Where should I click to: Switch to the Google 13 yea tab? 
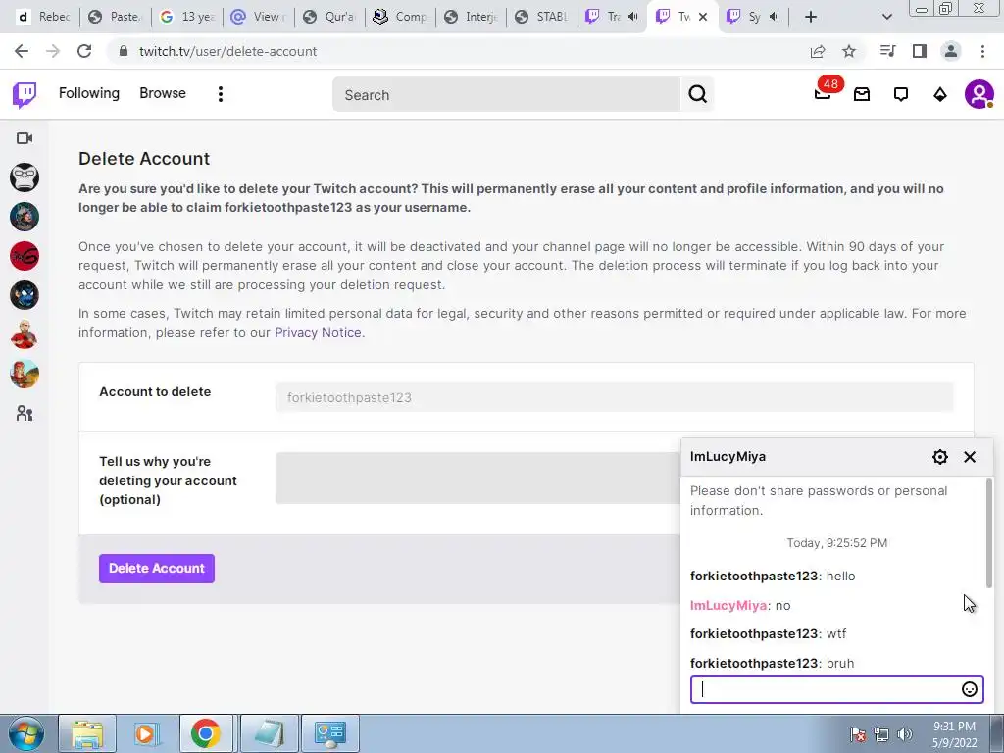pyautogui.click(x=187, y=17)
